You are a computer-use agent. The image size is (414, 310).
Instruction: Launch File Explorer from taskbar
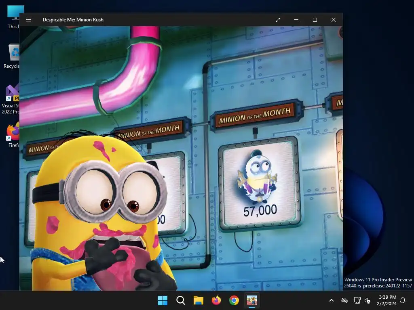pos(198,300)
